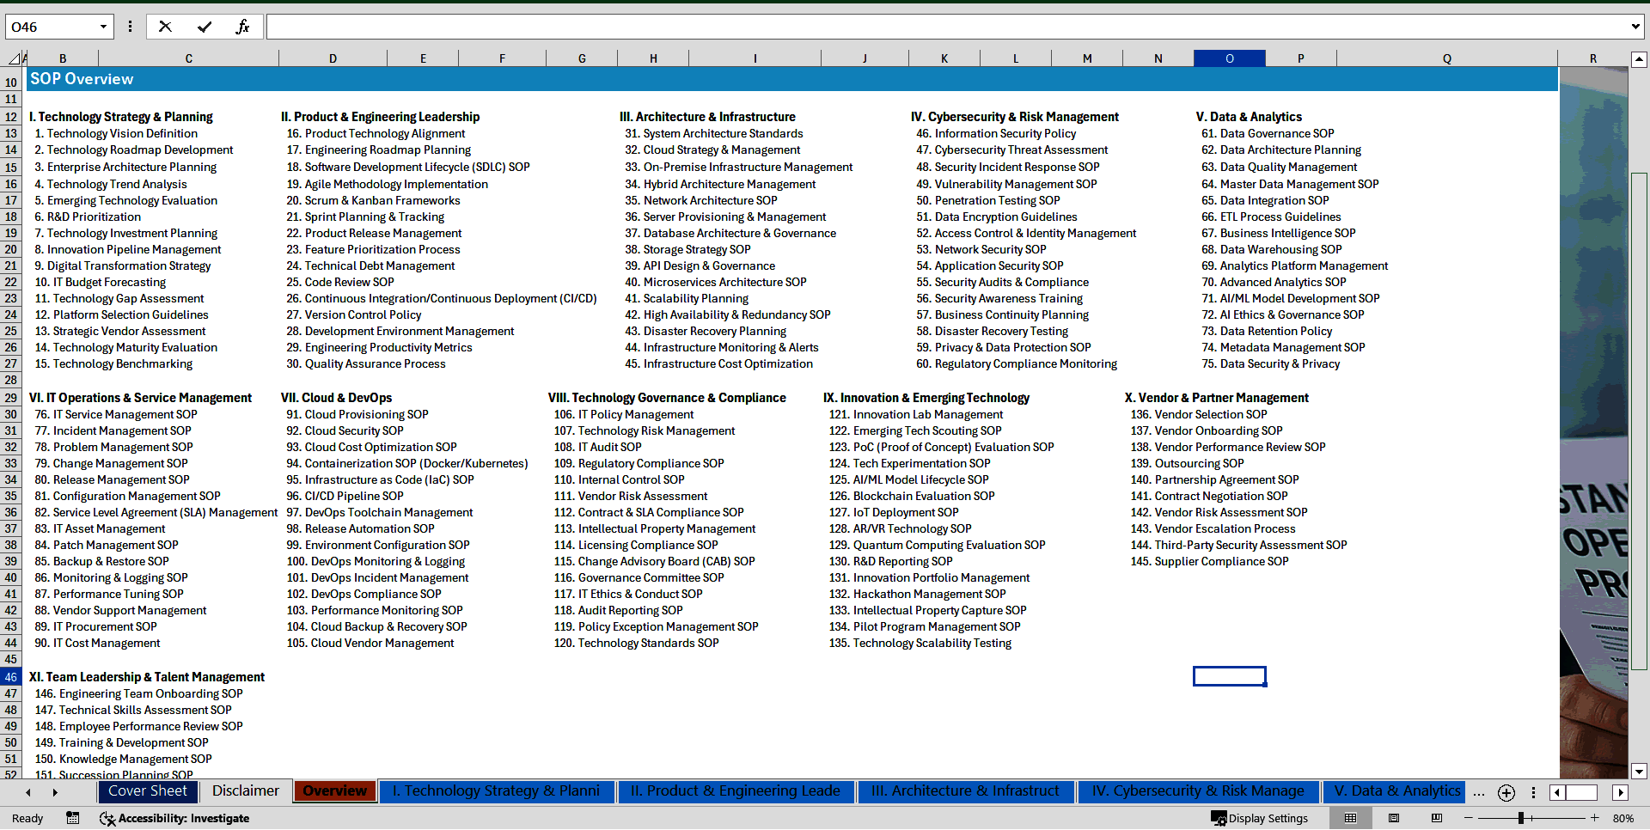Enable Page Break Preview view
This screenshot has width=1650, height=830.
1436,818
